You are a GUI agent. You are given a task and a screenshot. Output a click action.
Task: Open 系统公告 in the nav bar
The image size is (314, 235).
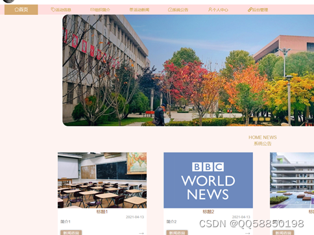click(x=178, y=10)
